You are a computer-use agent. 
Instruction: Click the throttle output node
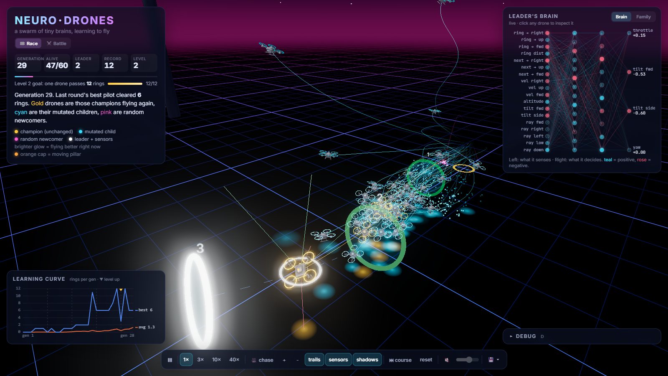pyautogui.click(x=629, y=33)
